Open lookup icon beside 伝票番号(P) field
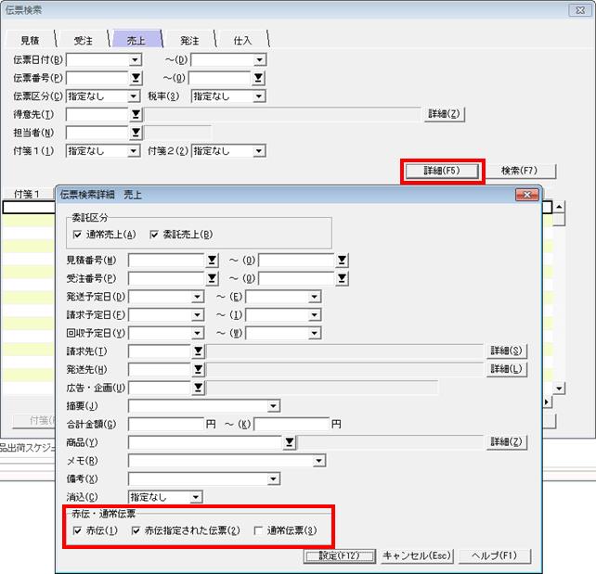The width and height of the screenshot is (596, 574). tap(136, 78)
